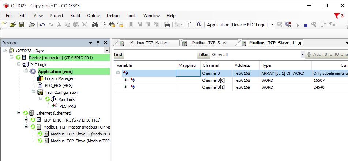Click the Find in project binoculars icon
The width and height of the screenshot is (348, 161).
[112, 24]
